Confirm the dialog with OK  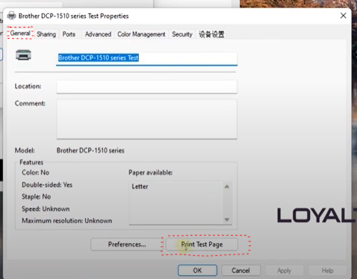[197, 271]
